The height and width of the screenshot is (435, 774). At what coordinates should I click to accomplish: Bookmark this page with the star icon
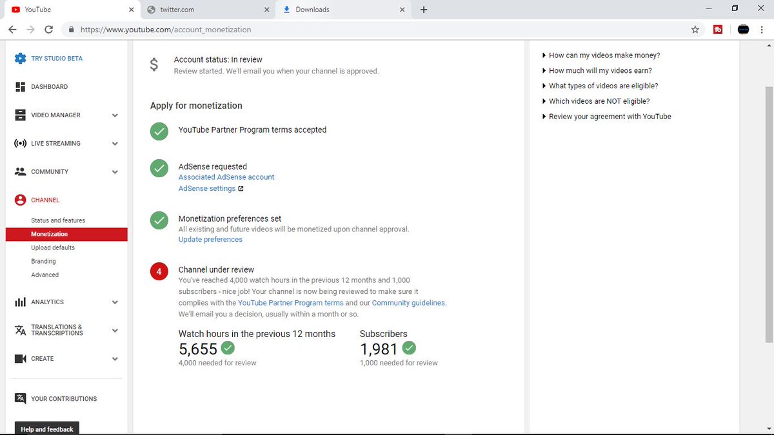(x=695, y=29)
